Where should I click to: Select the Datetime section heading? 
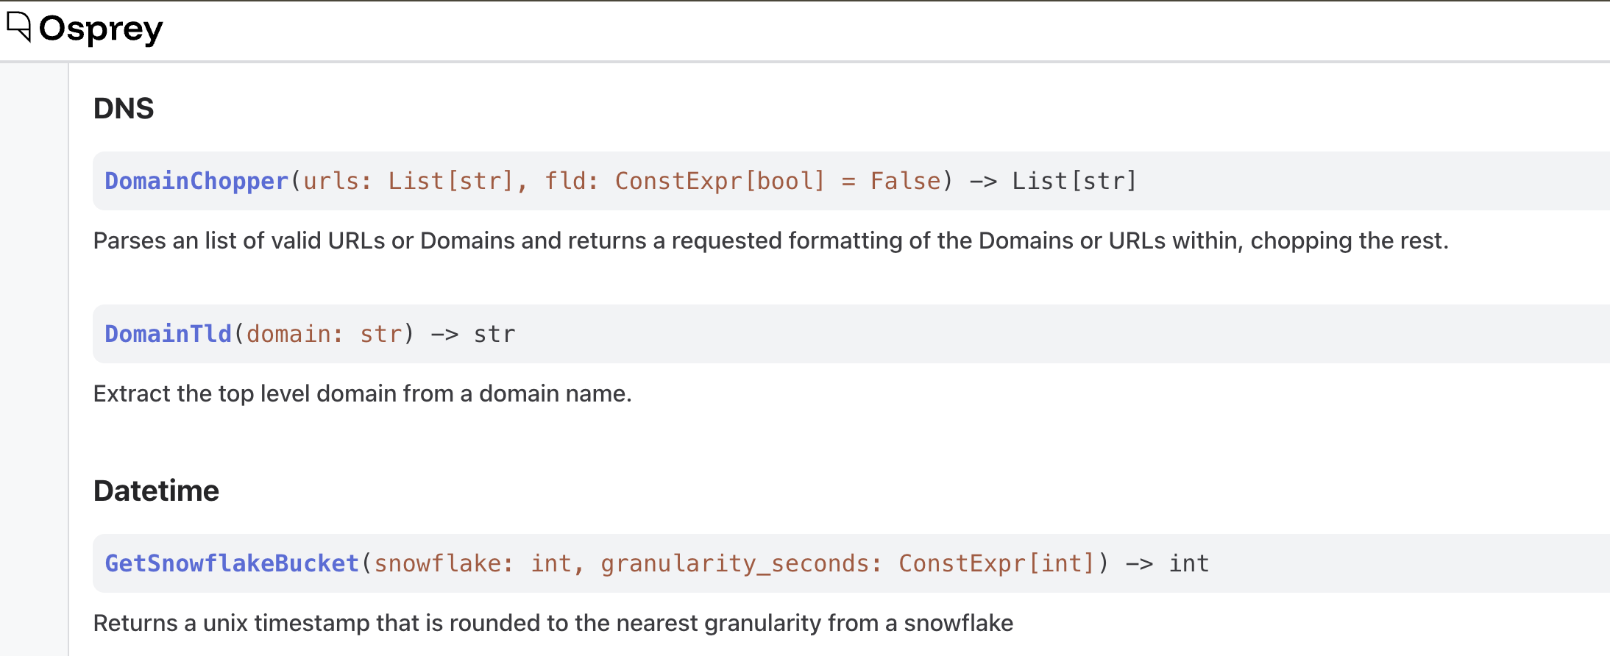click(156, 491)
